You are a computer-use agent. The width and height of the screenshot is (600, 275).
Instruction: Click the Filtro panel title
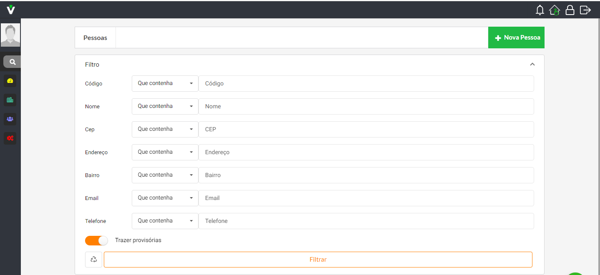coord(92,65)
